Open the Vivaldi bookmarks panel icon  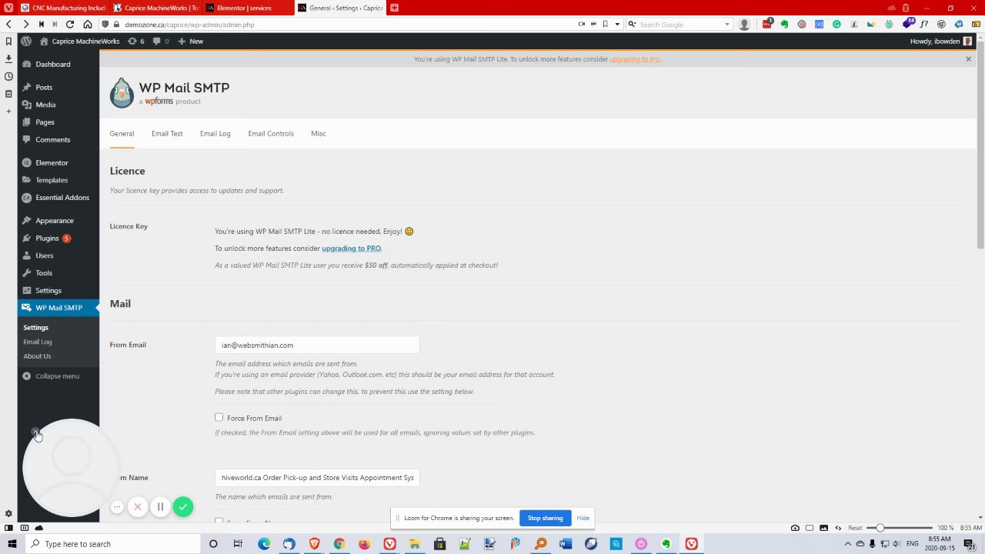(8, 42)
